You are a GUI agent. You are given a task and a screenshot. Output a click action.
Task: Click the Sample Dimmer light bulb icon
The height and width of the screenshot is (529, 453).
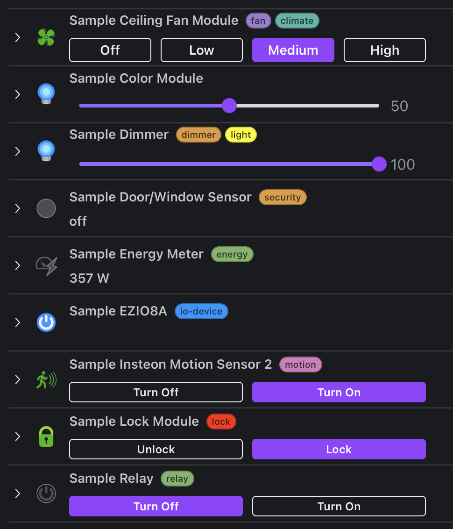[46, 151]
